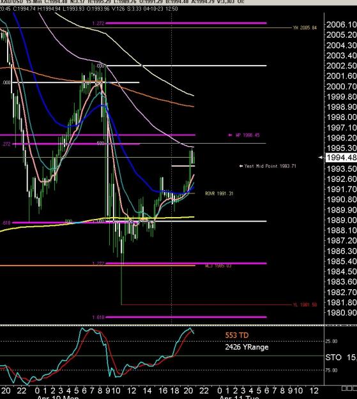
Task: Select the YL 1981.58 low label
Action: pos(305,305)
